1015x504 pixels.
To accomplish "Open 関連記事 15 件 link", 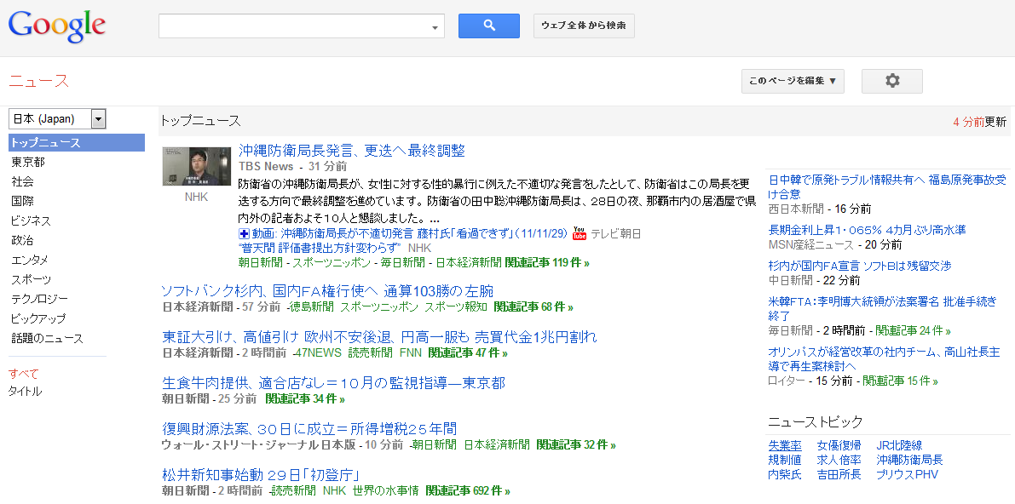I will pyautogui.click(x=900, y=381).
